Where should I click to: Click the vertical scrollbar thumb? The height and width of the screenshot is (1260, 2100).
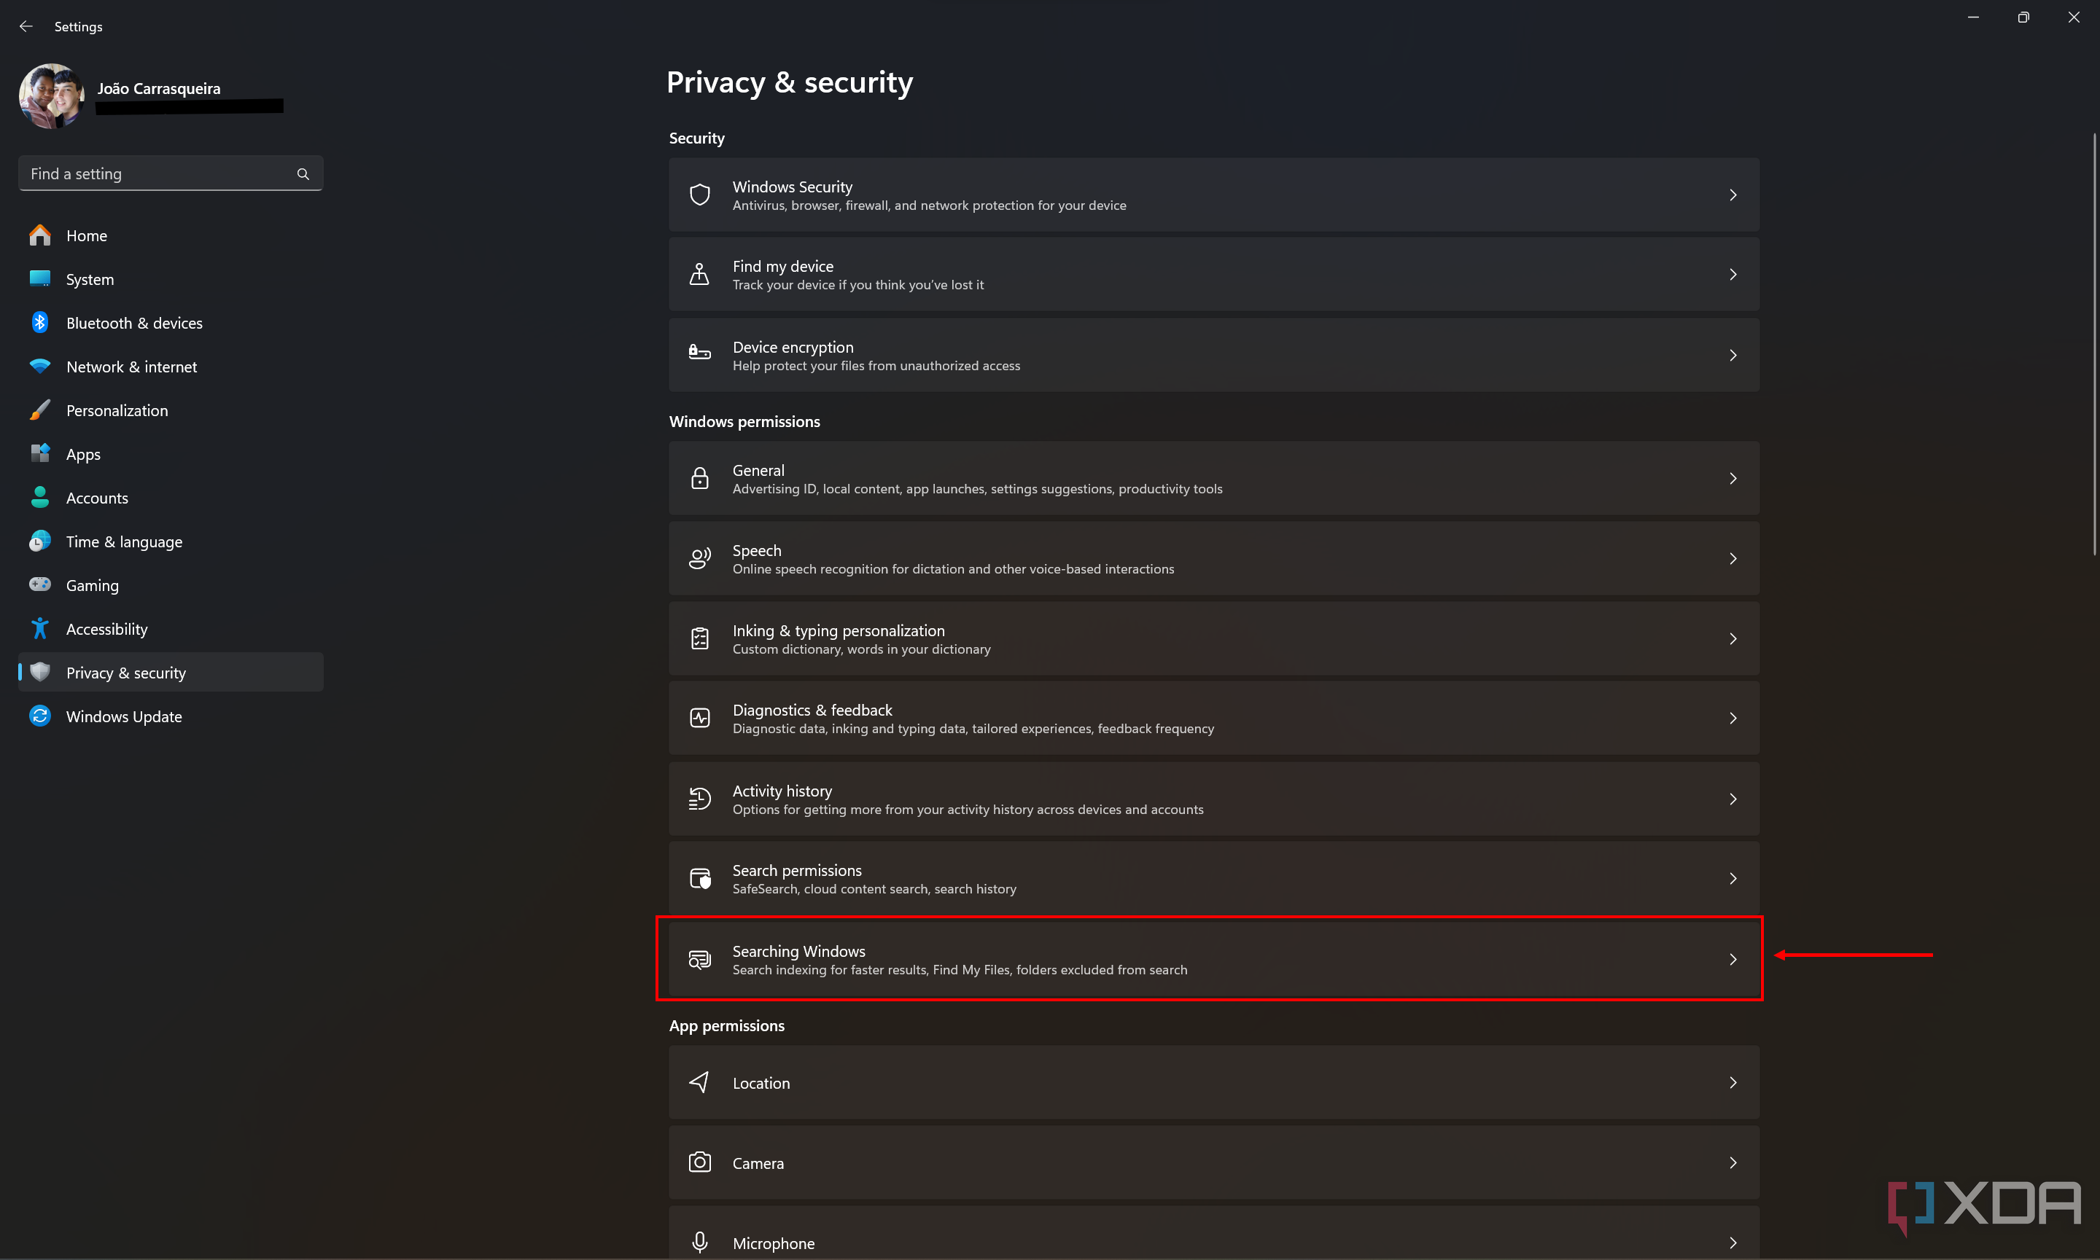2094,344
